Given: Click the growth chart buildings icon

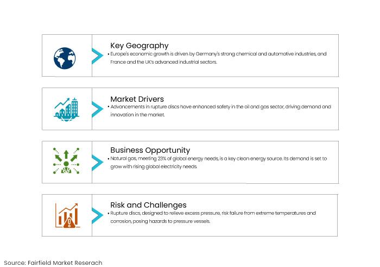Looking at the screenshot, I should click(66, 109).
